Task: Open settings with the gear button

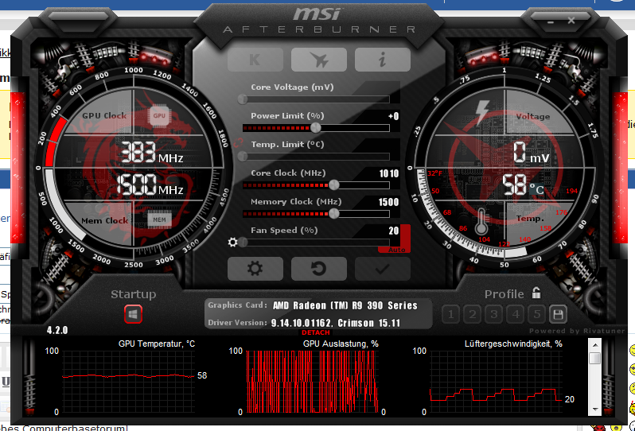Action: 255,269
